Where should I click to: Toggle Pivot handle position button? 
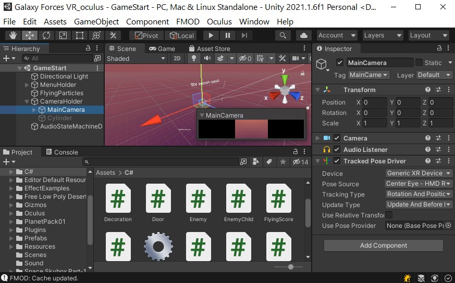click(x=146, y=35)
